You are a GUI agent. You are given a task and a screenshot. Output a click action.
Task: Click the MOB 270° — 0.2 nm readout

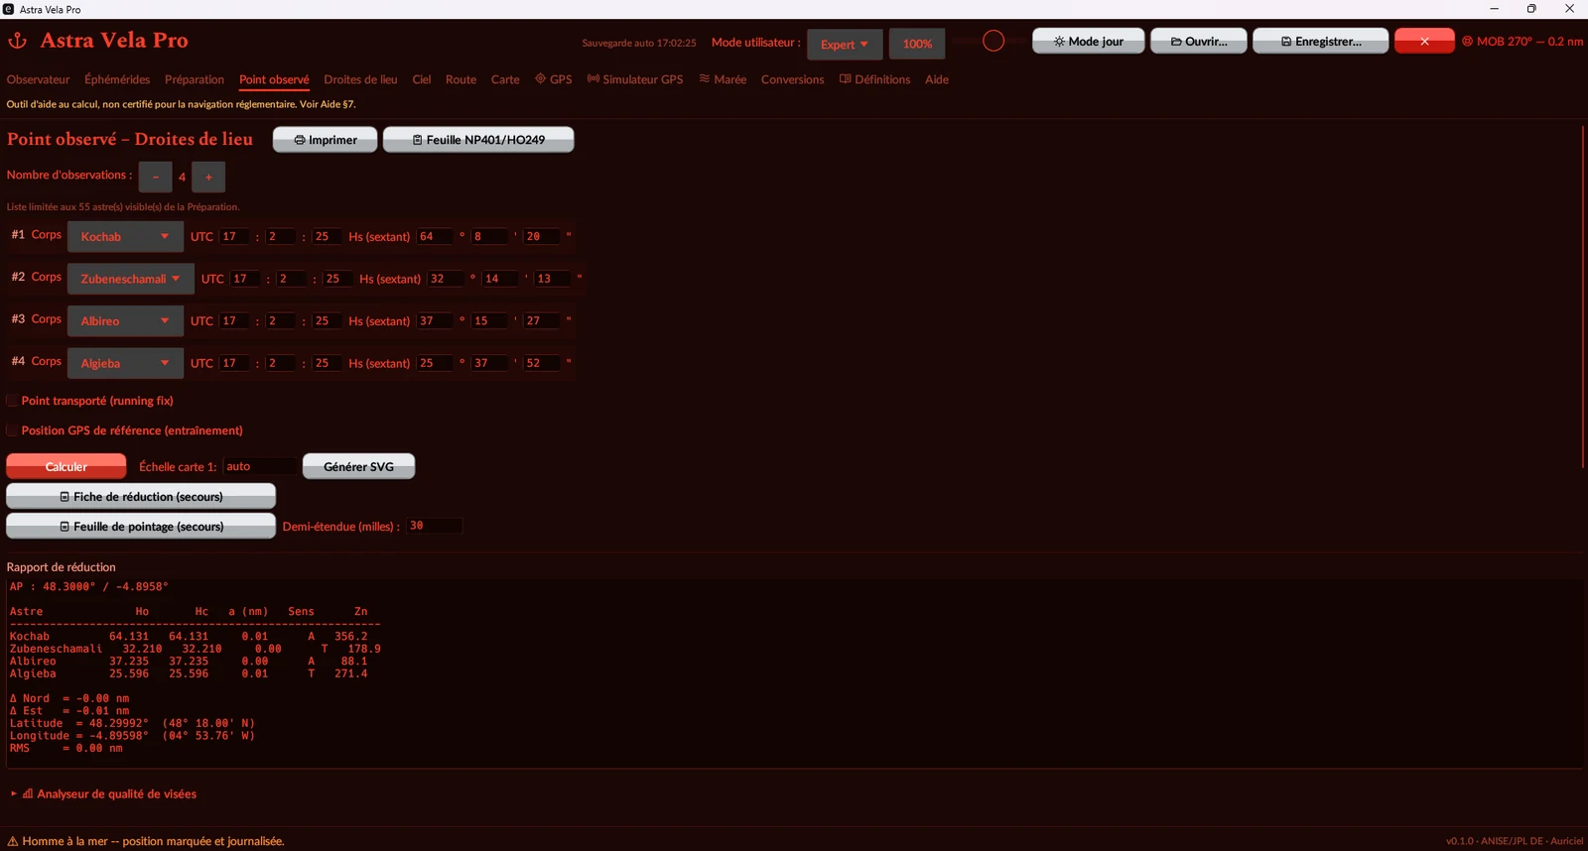(x=1529, y=42)
